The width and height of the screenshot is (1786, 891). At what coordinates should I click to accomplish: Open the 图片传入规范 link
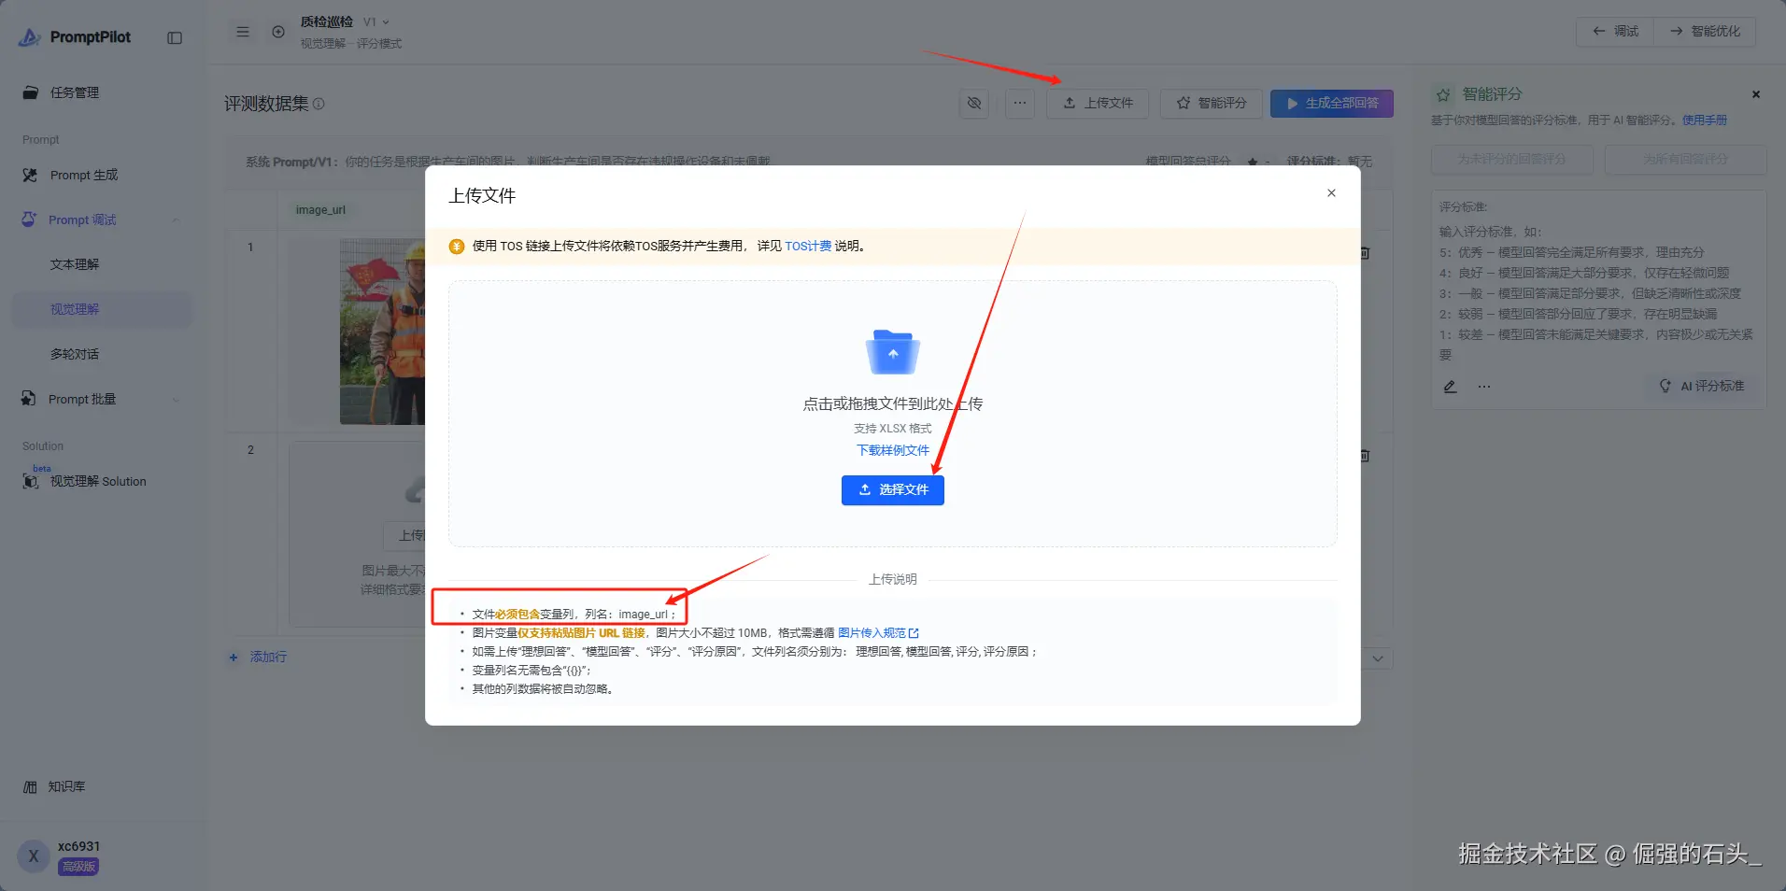(878, 633)
